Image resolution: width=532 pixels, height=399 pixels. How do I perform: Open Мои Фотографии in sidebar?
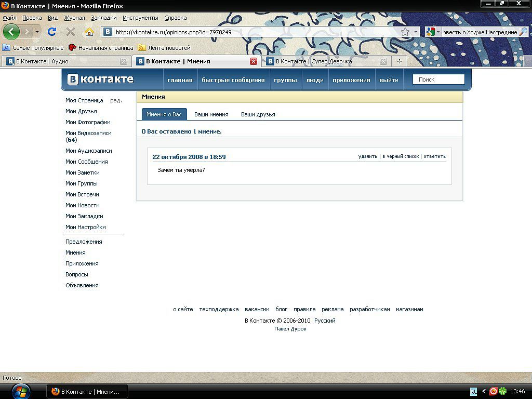[x=88, y=122]
